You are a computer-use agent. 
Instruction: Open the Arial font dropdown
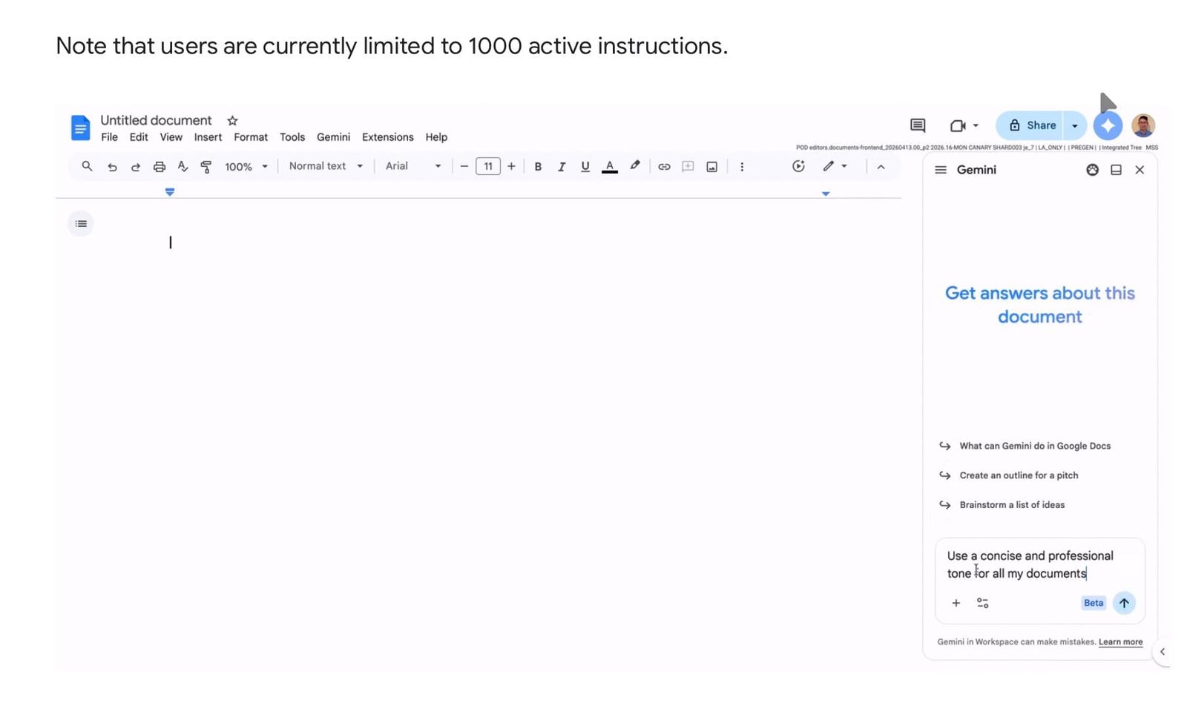coord(413,166)
